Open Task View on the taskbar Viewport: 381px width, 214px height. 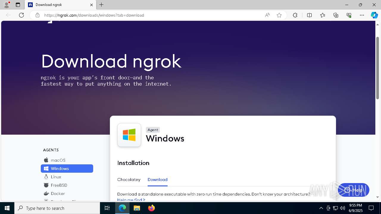tap(107, 208)
